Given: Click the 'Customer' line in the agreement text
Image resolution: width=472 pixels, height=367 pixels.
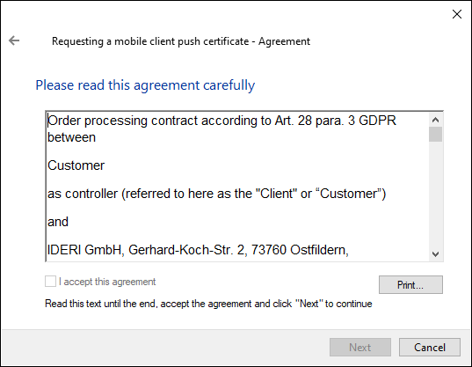Looking at the screenshot, I should (76, 165).
